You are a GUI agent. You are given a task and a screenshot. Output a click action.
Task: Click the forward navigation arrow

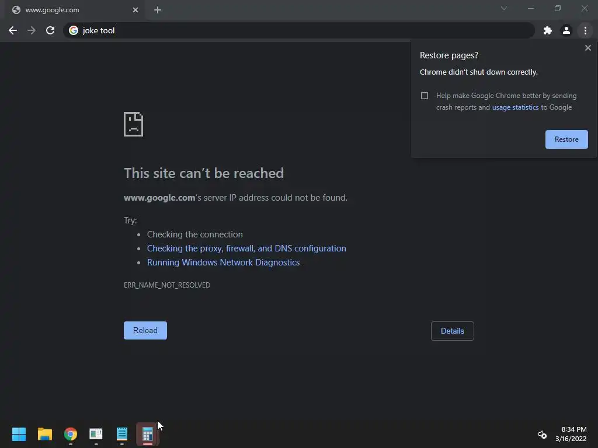pyautogui.click(x=32, y=30)
